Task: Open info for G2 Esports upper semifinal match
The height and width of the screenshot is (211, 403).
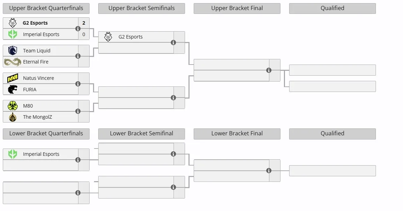Action: click(x=174, y=42)
